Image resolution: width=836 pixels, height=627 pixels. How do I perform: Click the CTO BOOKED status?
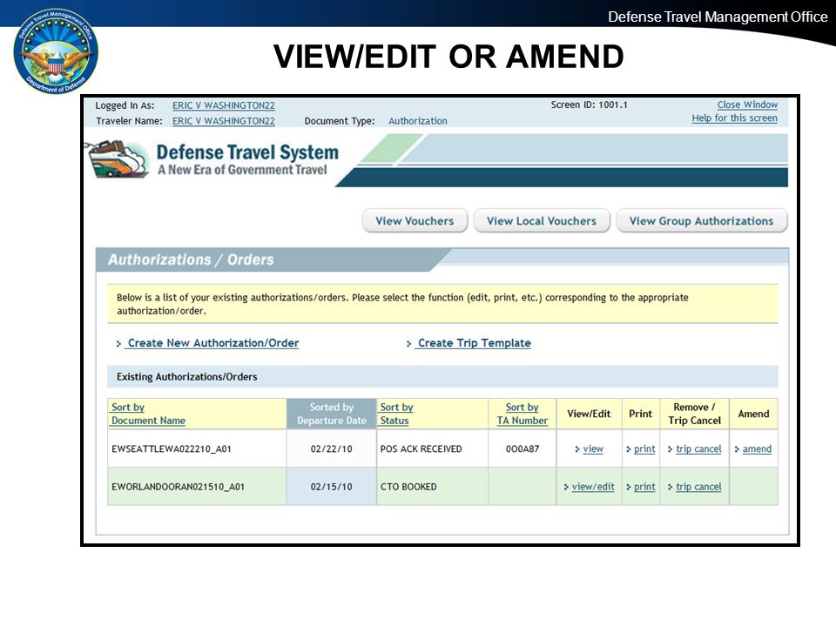pyautogui.click(x=408, y=487)
